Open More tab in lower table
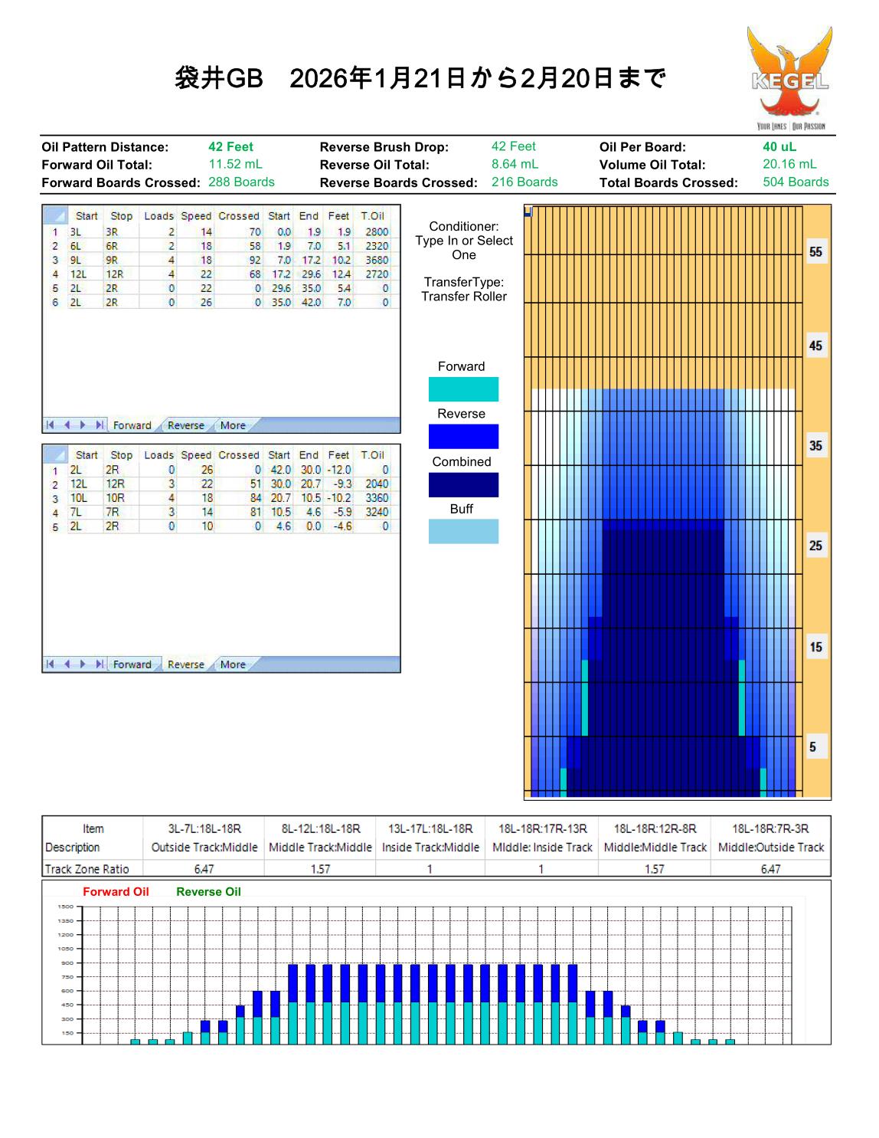This screenshot has width=879, height=1138. pyautogui.click(x=233, y=664)
